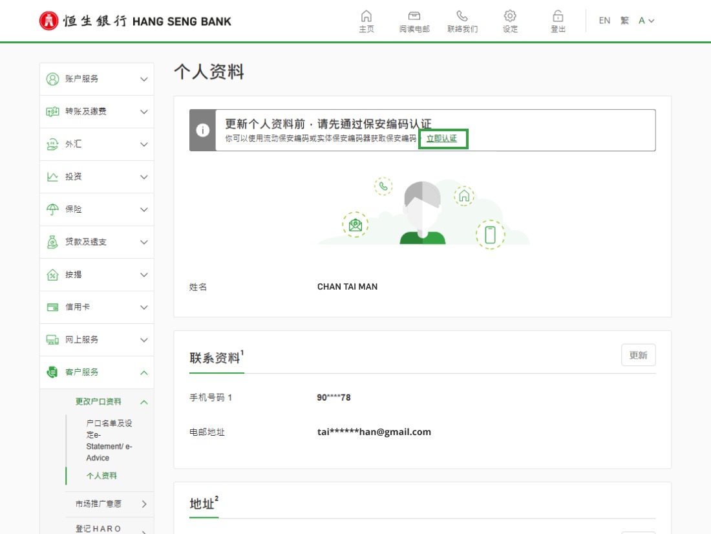Open the font size A dropdown
This screenshot has height=534, width=711.
coord(646,21)
